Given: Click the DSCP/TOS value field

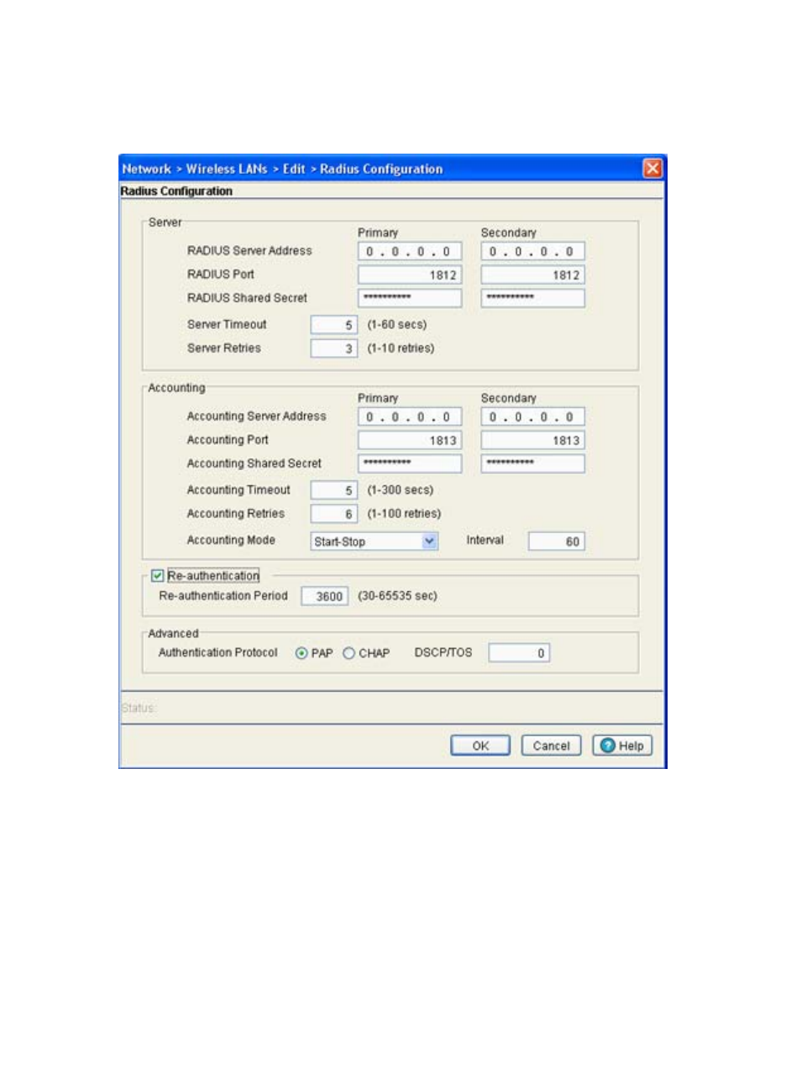Looking at the screenshot, I should (519, 653).
